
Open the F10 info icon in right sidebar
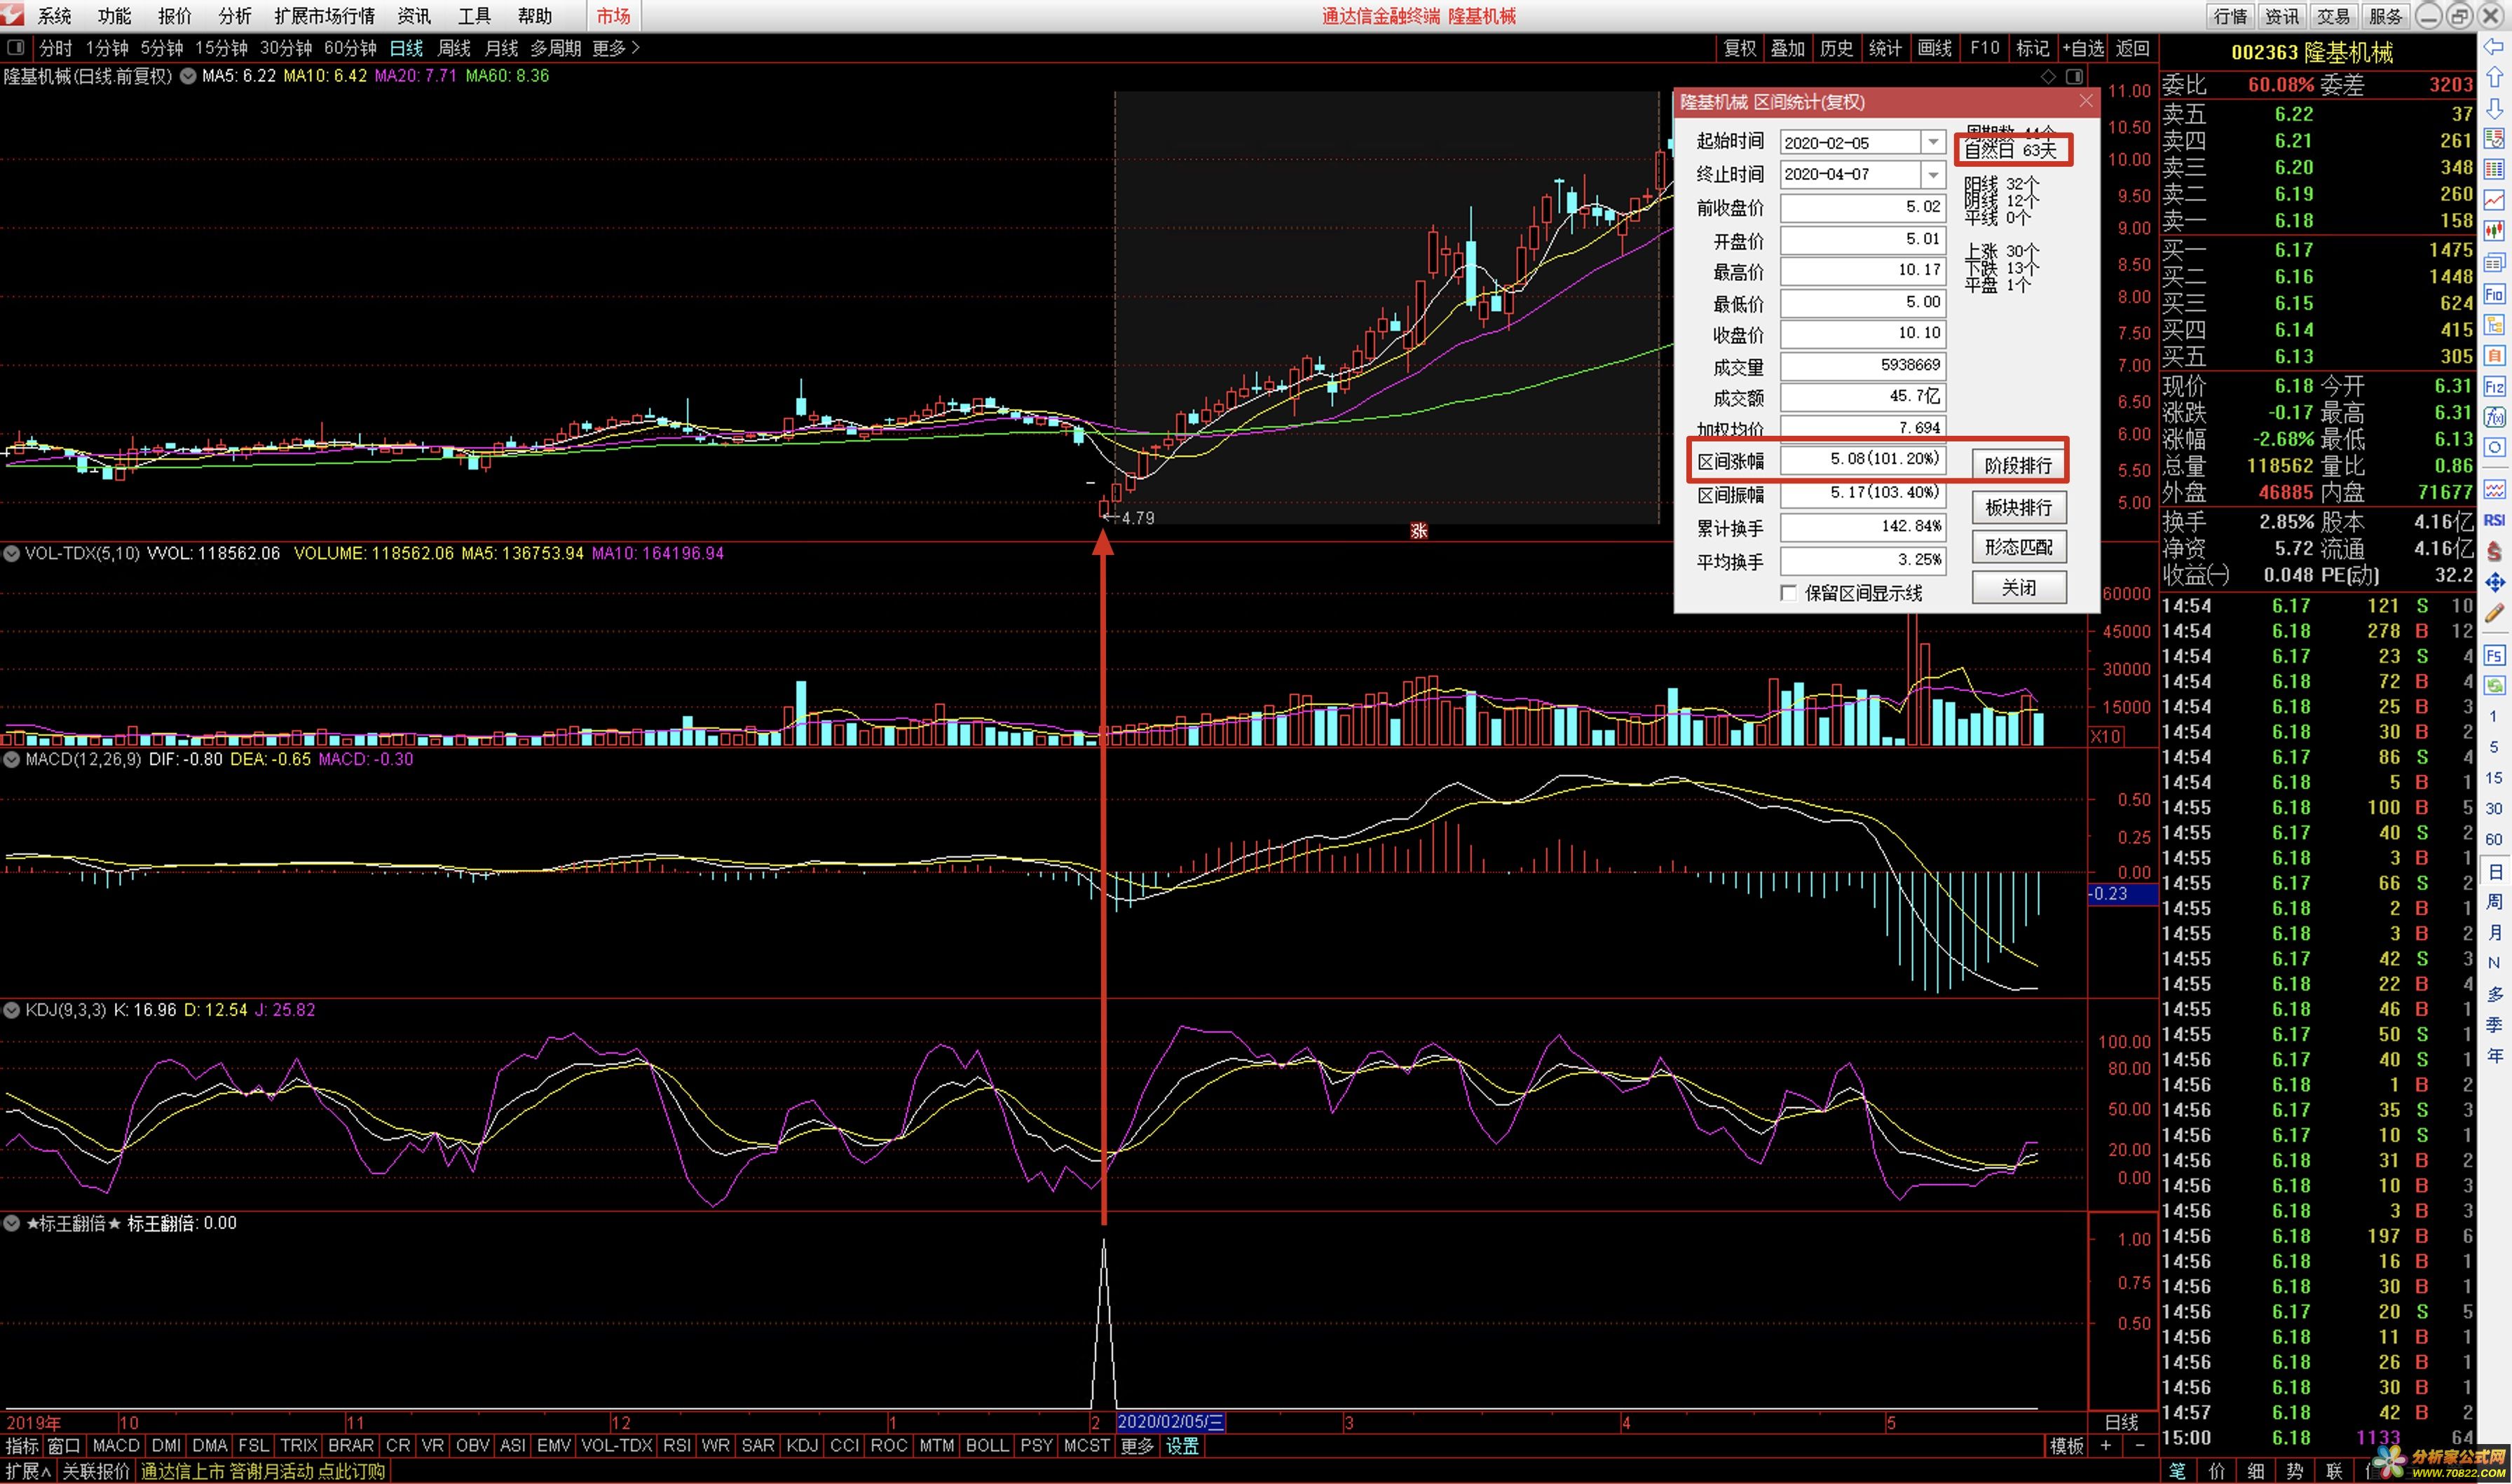[2495, 294]
